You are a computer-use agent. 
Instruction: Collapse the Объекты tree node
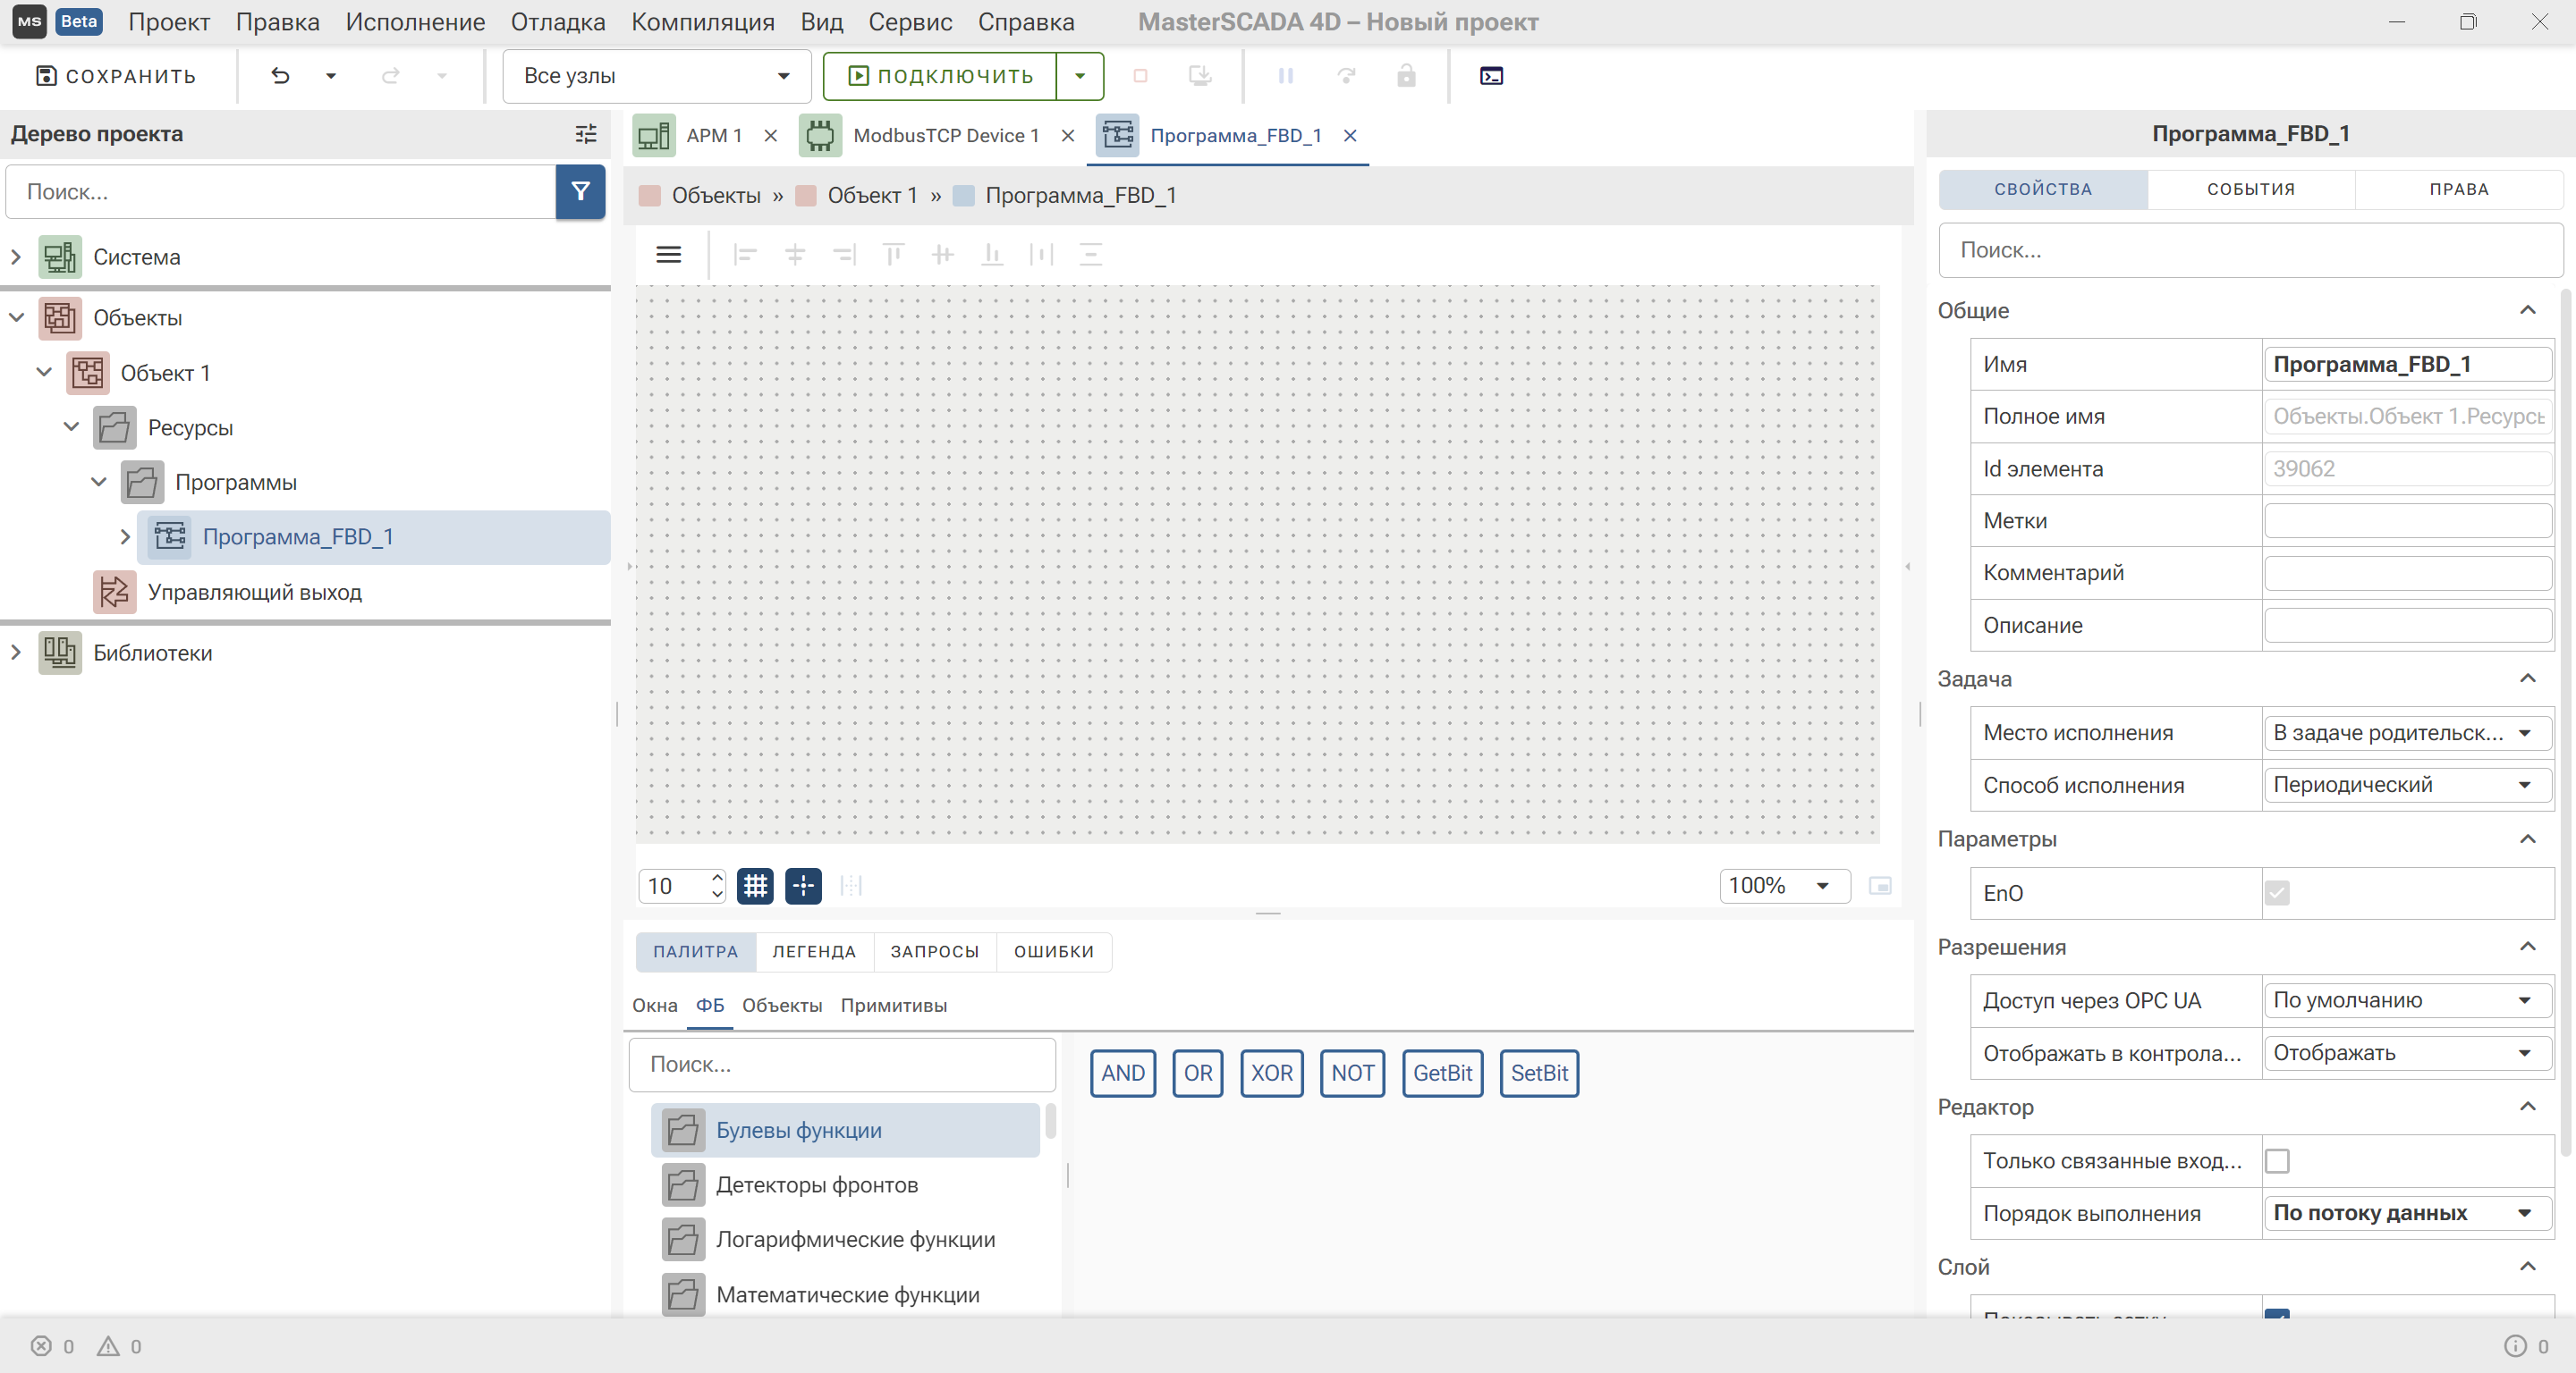(x=16, y=317)
